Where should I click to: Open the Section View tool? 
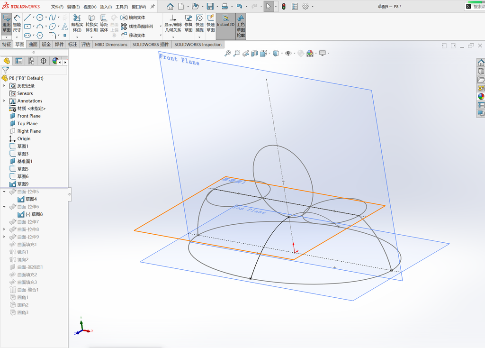click(254, 53)
